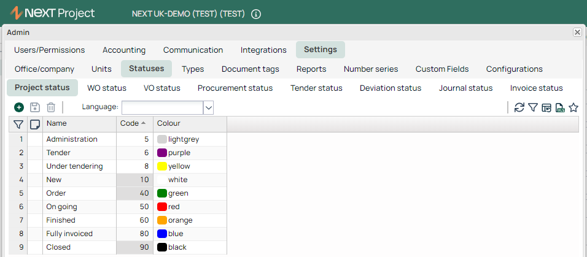Expand the Language dropdown arrow
Screen dimensions: 587x257
point(209,108)
